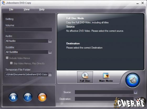147x109 pixels.
Task: Click the orange shopping cart button
Action: [42, 97]
